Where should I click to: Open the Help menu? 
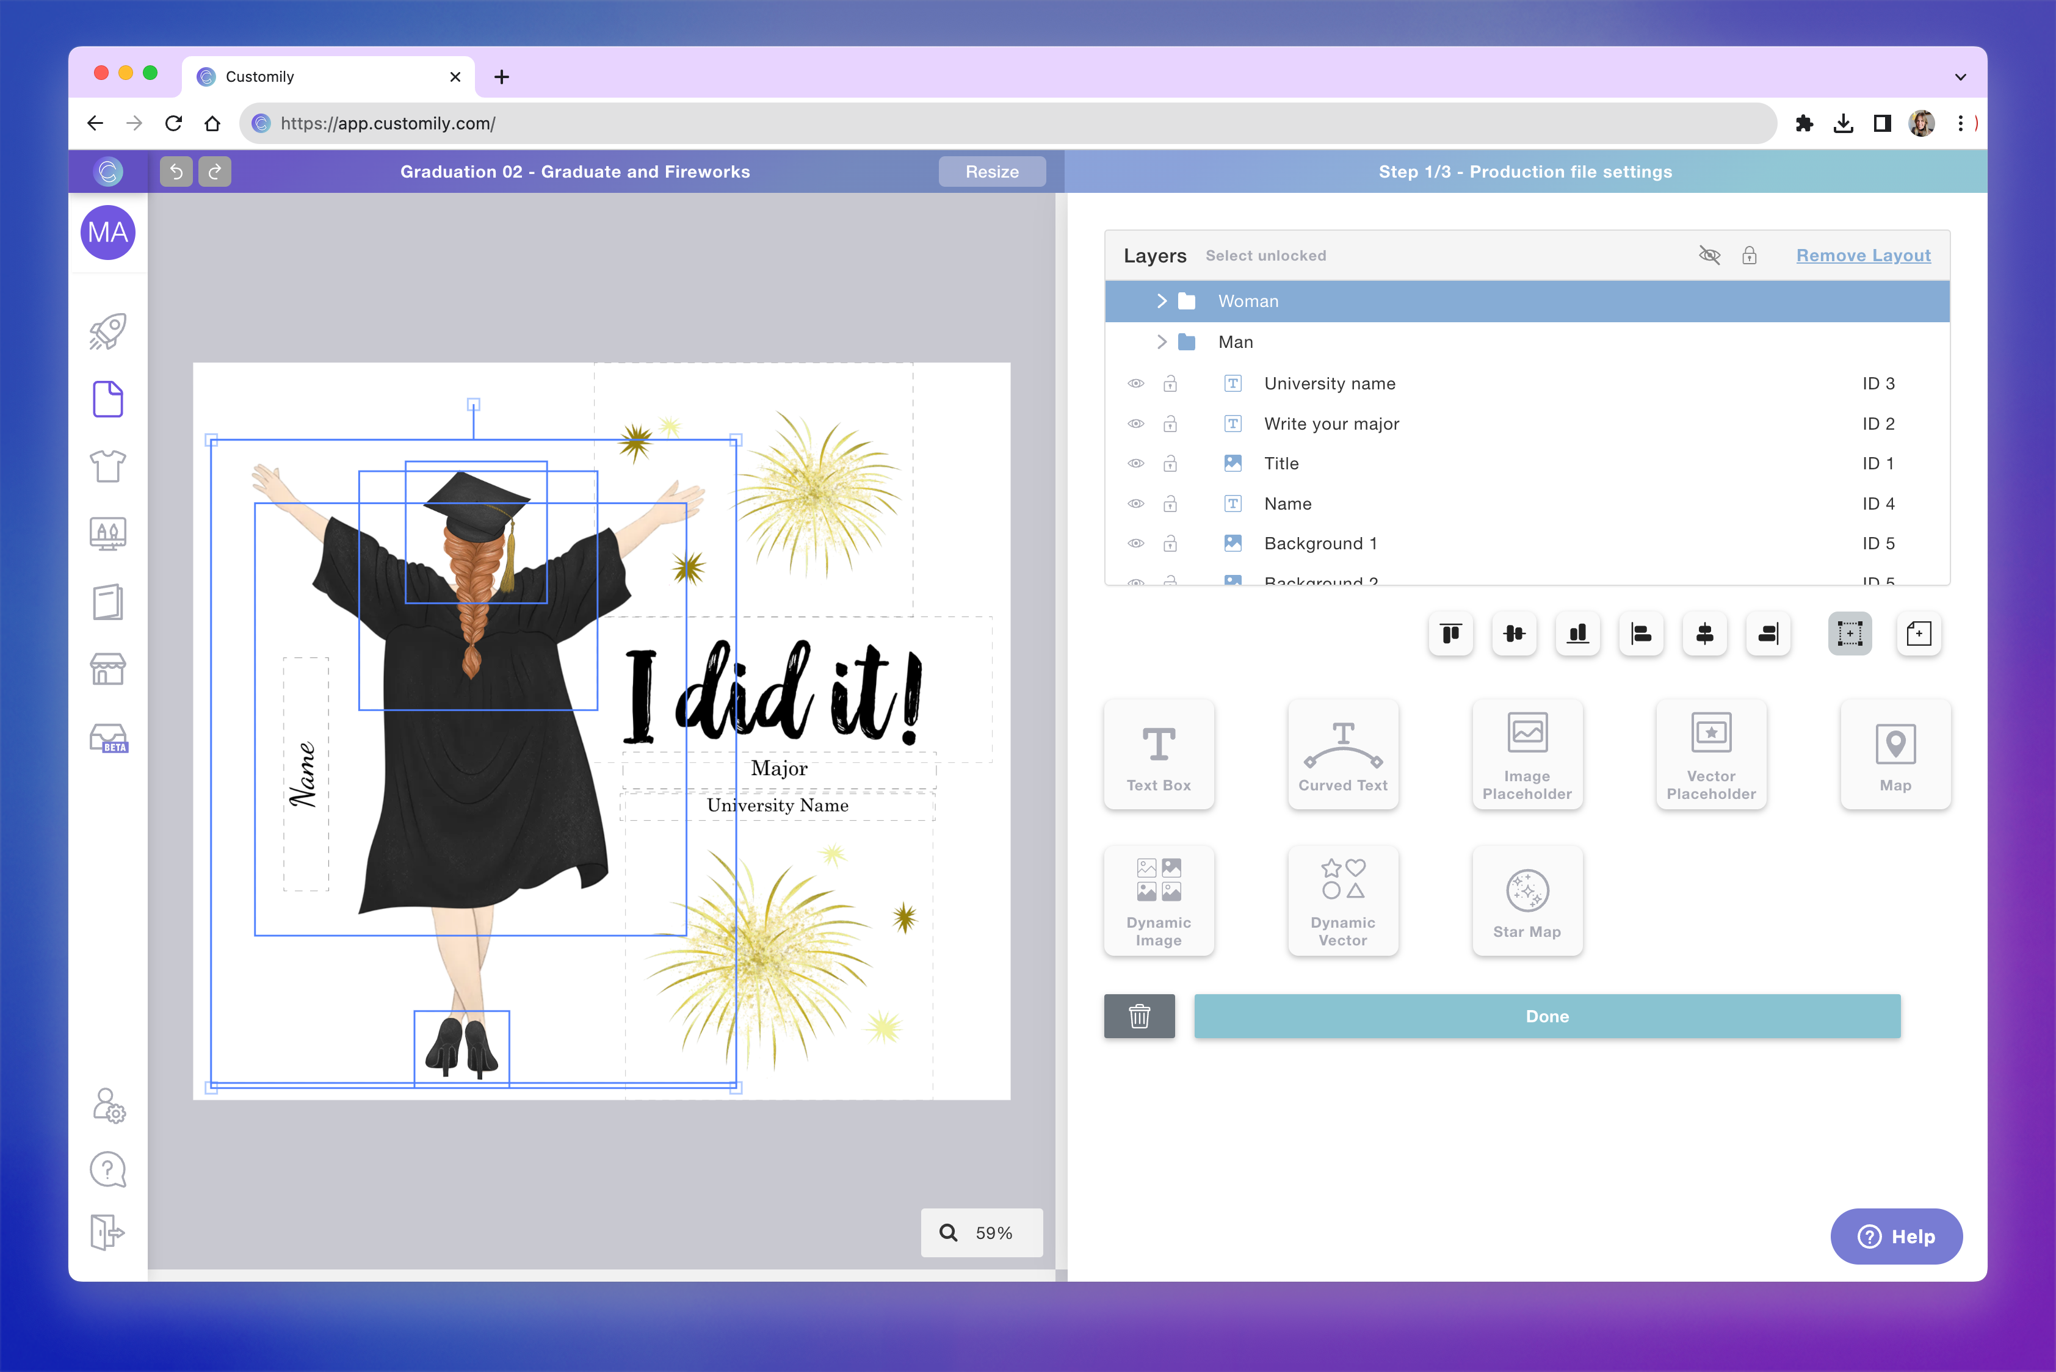1897,1237
